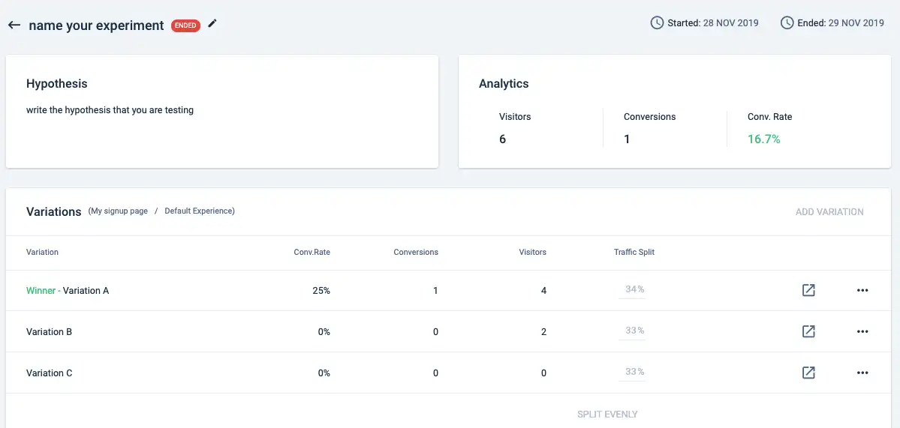
Task: Click the ADD VARIATION button
Action: coord(829,212)
